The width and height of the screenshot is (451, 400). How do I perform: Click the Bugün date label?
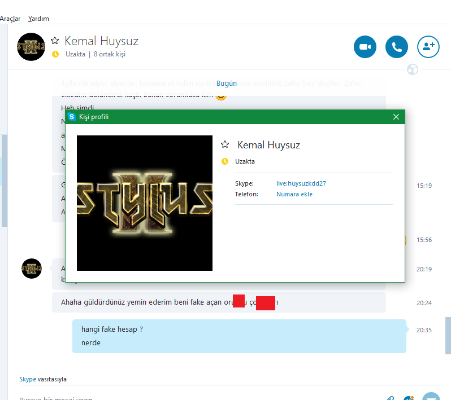[x=227, y=83]
